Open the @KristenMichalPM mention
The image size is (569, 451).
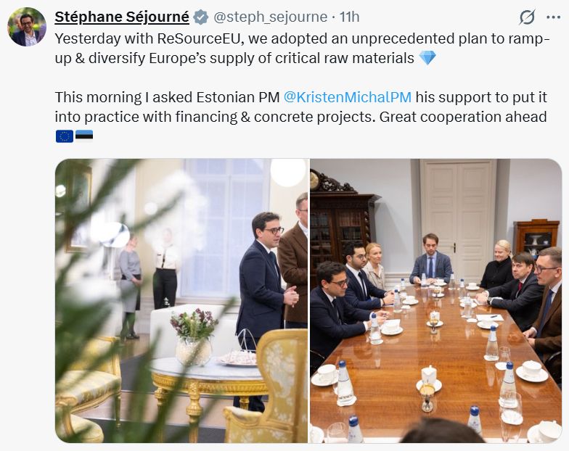pos(347,97)
